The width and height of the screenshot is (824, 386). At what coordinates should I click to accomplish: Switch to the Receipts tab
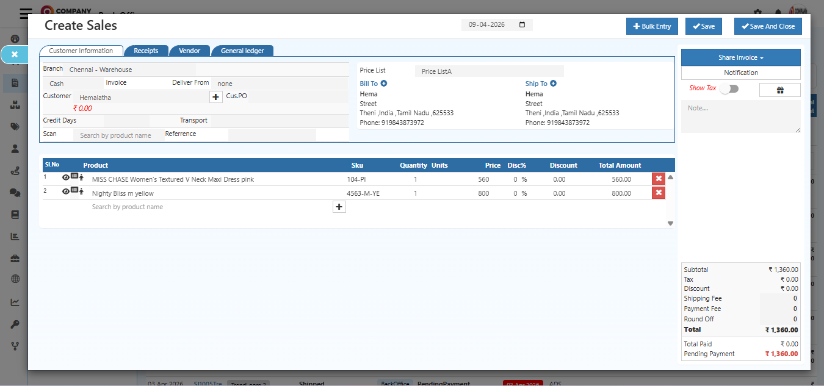tap(146, 51)
